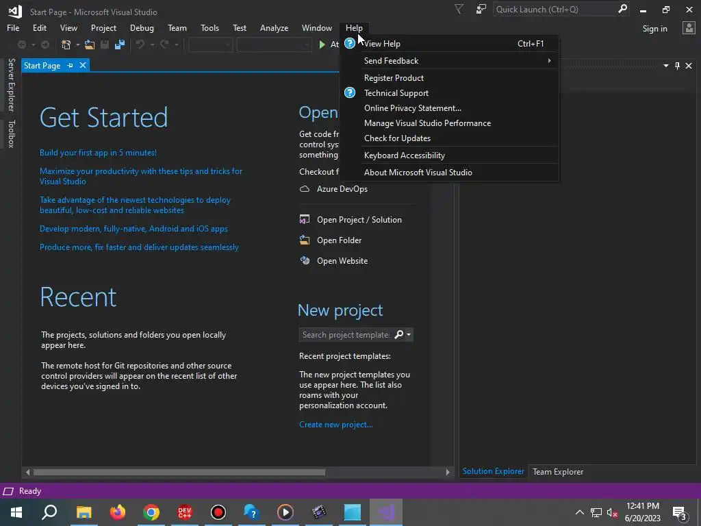Expand the Navigate Backward dropdown arrow
The image size is (701, 526).
(33, 45)
